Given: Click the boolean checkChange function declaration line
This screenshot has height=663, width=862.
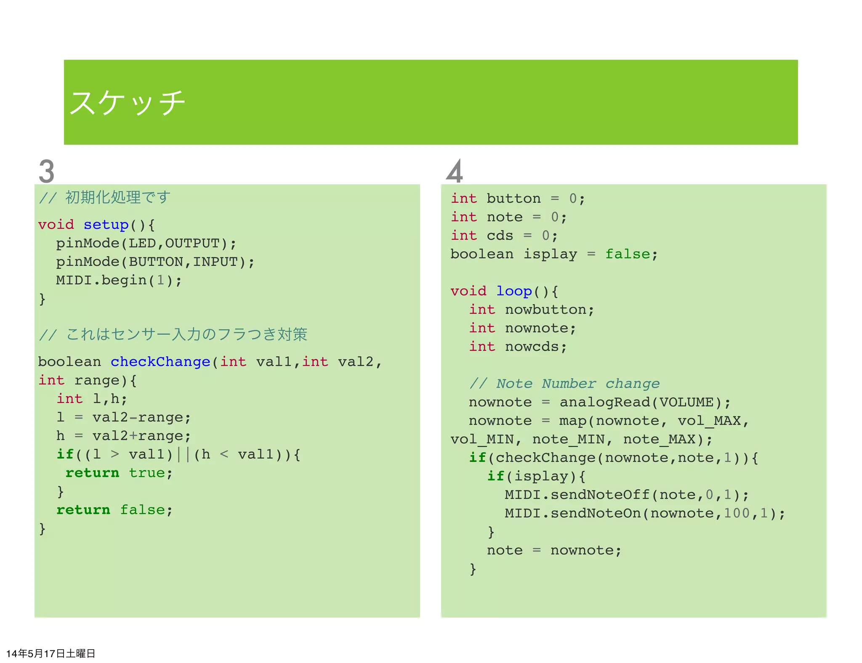Looking at the screenshot, I should (210, 362).
